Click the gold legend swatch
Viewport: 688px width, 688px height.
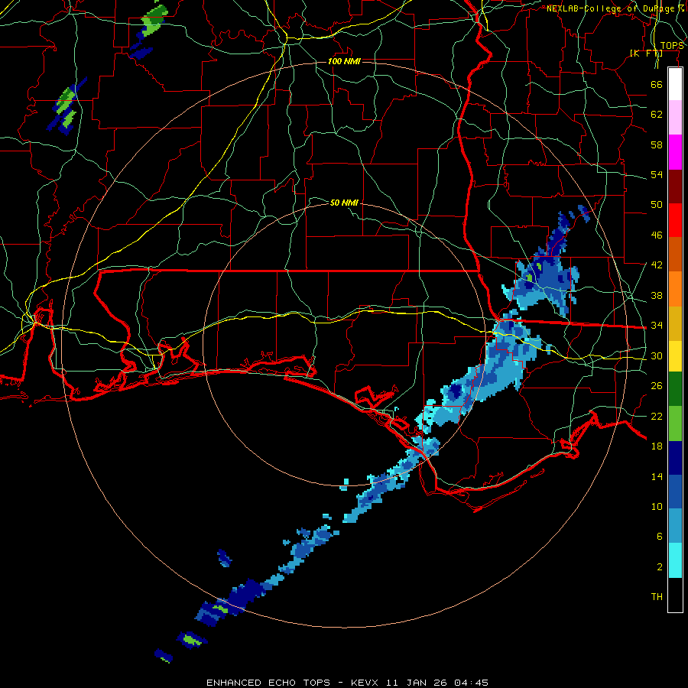pyautogui.click(x=675, y=323)
